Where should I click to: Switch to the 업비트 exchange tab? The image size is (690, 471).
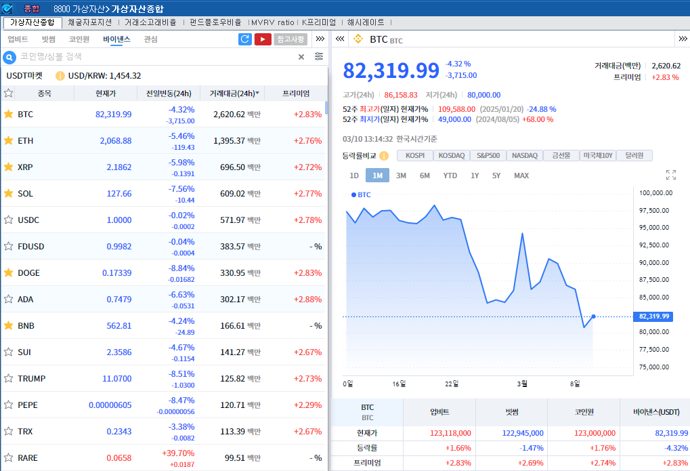coord(18,39)
